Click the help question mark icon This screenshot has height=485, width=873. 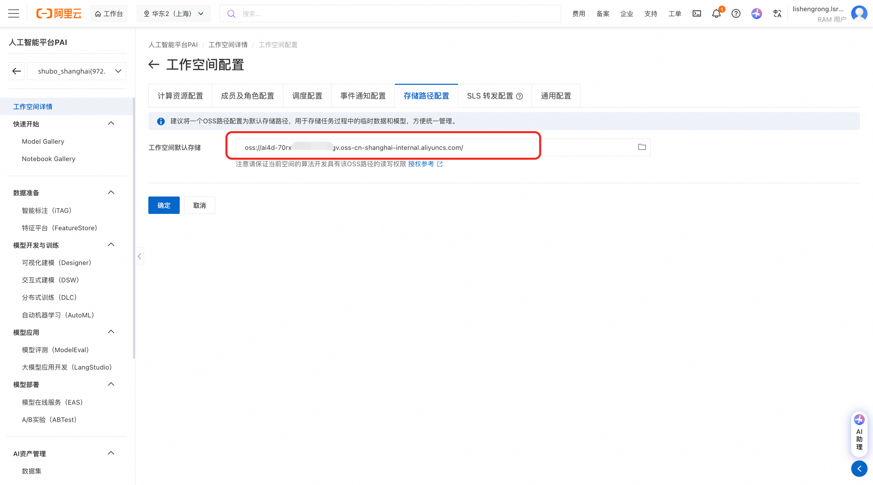tap(736, 14)
